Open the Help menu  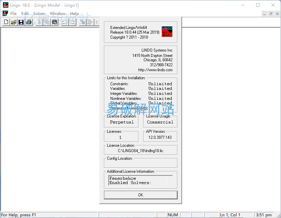point(74,14)
